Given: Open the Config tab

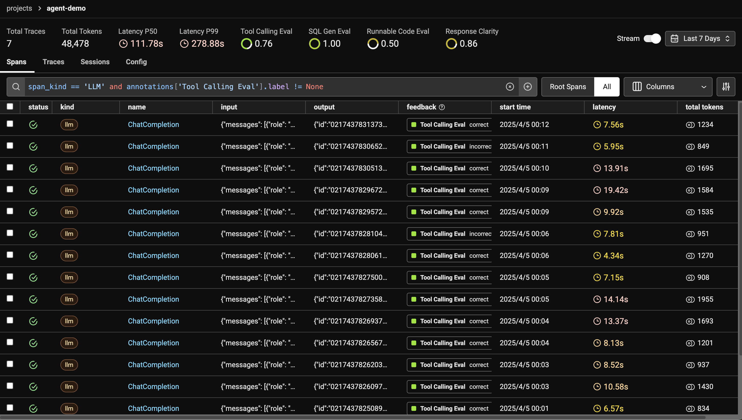Looking at the screenshot, I should [x=136, y=62].
